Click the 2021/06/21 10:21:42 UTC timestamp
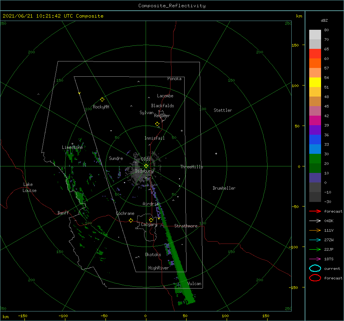Image resolution: width=344 pixels, height=321 pixels. (53, 16)
